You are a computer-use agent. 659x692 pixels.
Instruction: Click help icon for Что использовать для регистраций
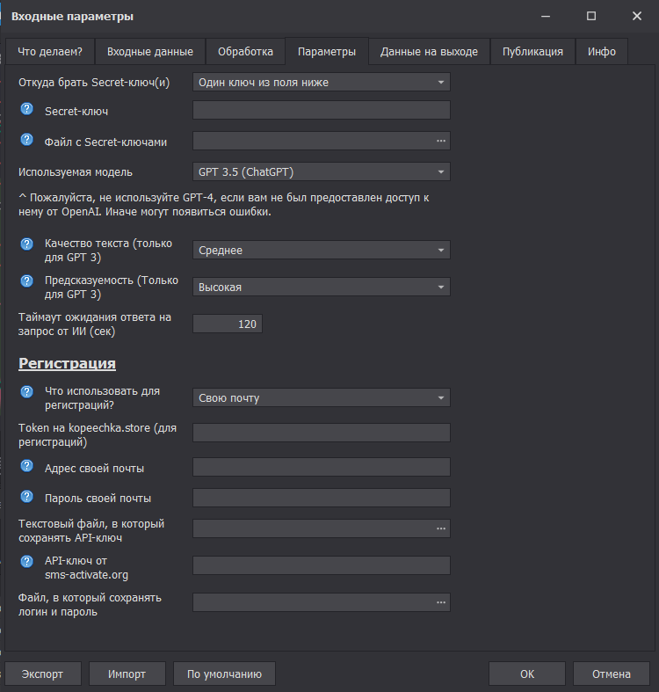click(x=26, y=391)
